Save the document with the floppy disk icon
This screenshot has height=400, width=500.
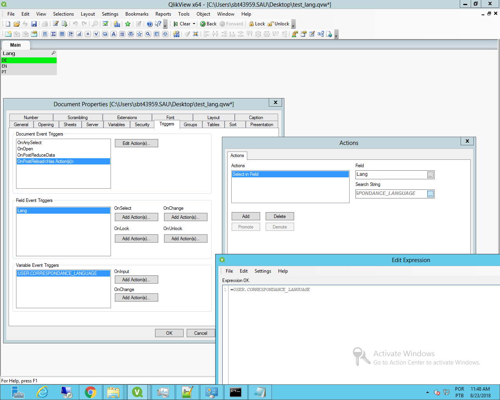(x=34, y=24)
